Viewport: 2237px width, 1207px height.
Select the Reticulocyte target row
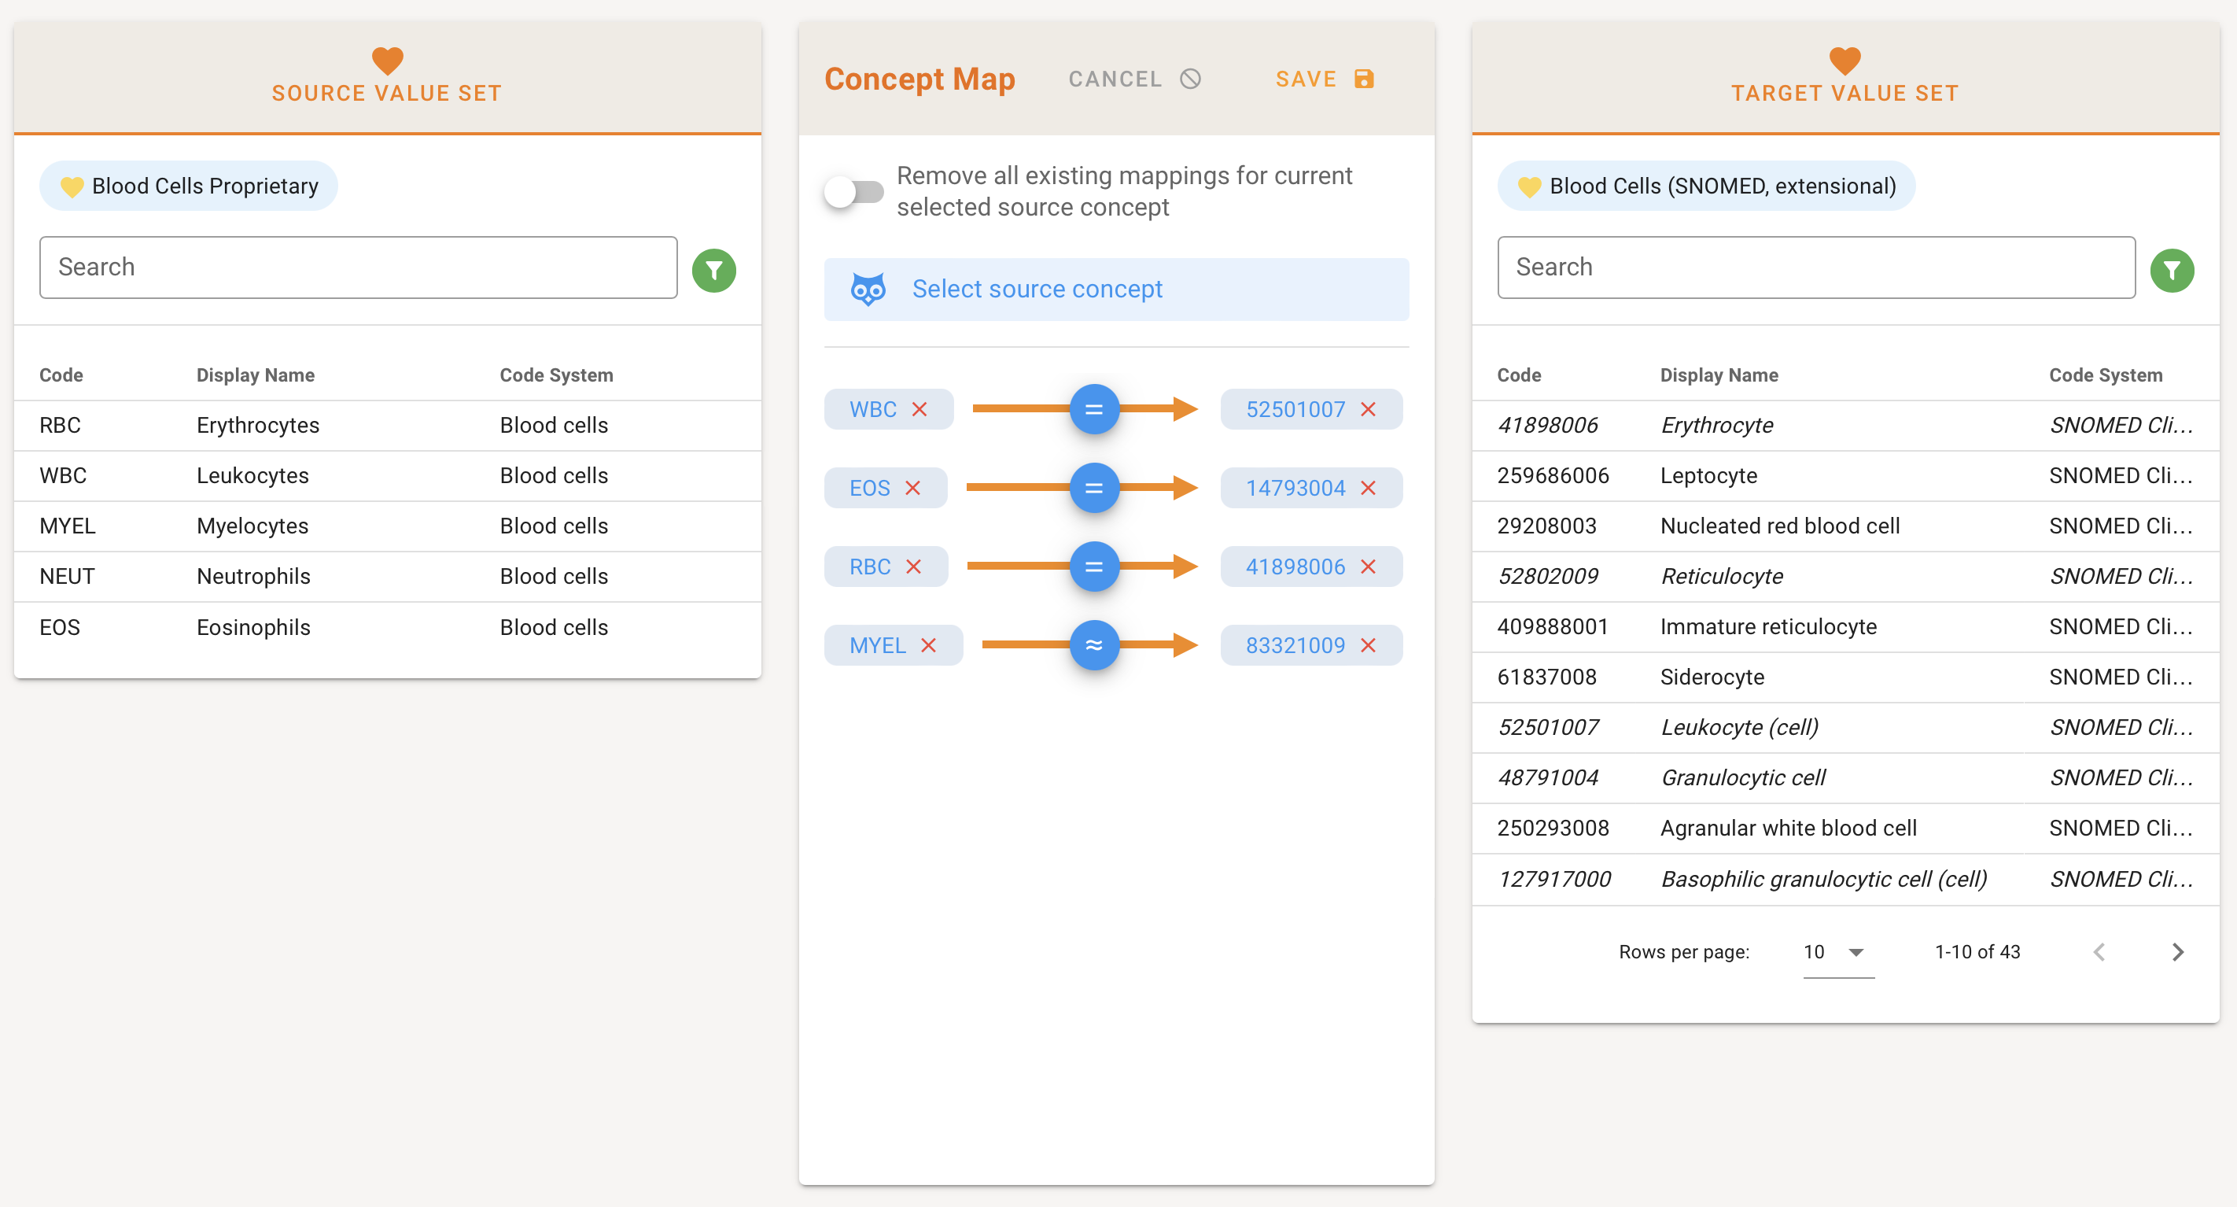click(1845, 576)
